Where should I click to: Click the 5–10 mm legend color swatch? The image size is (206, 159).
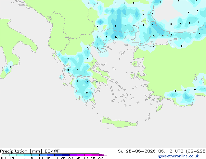36,155
